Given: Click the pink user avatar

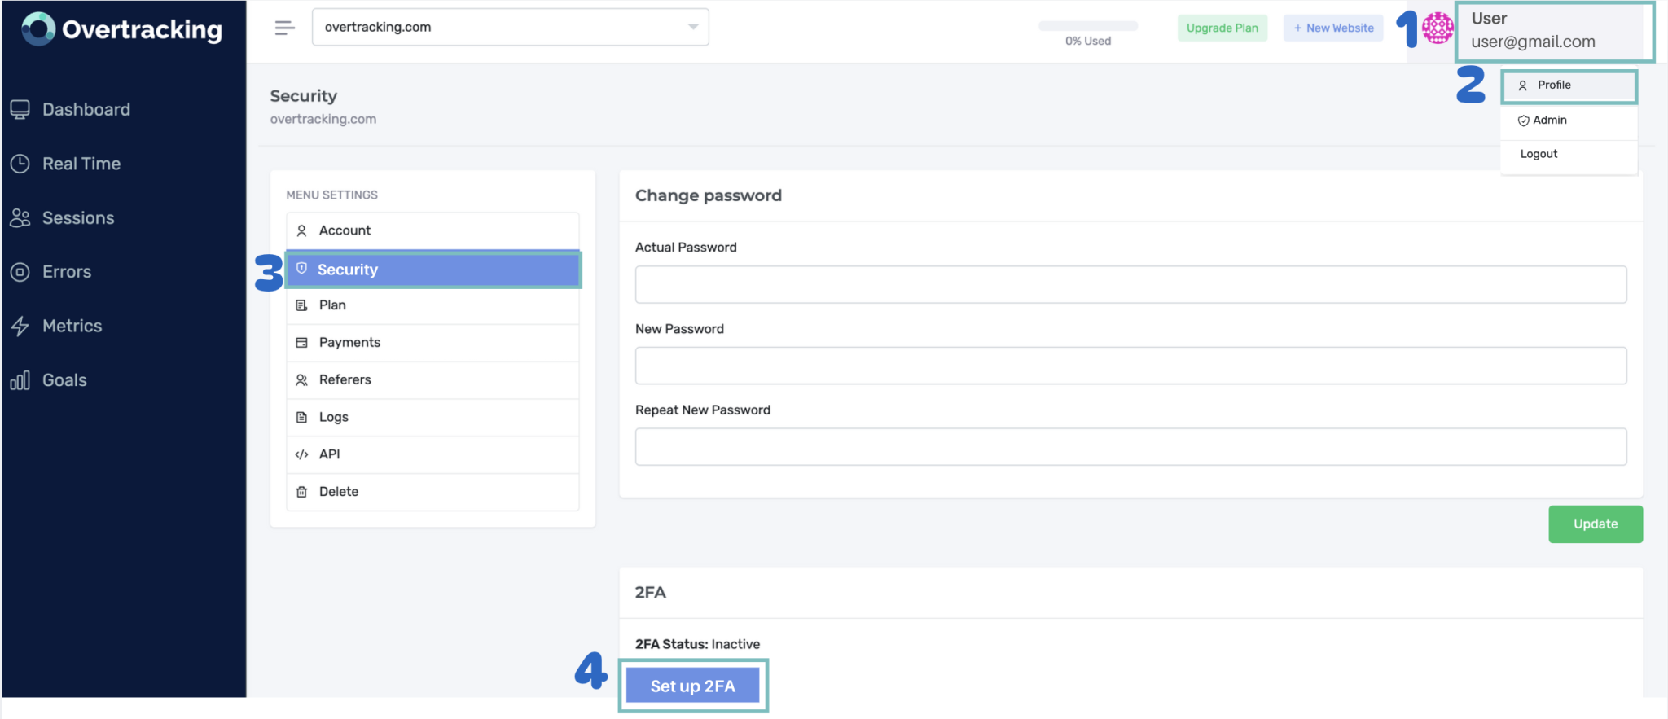Looking at the screenshot, I should click(x=1438, y=28).
